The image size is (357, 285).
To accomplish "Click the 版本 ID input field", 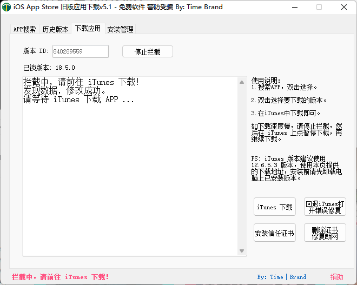I will [81, 51].
